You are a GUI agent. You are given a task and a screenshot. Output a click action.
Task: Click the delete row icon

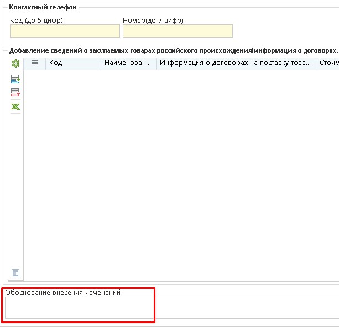[x=15, y=93]
